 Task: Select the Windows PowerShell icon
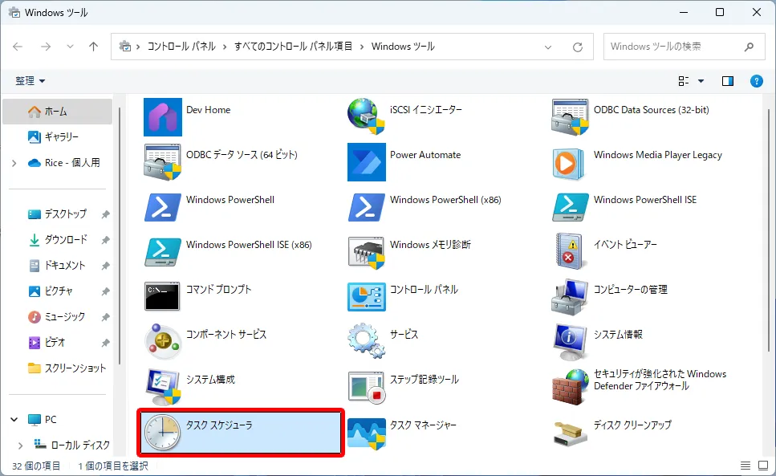coord(163,207)
